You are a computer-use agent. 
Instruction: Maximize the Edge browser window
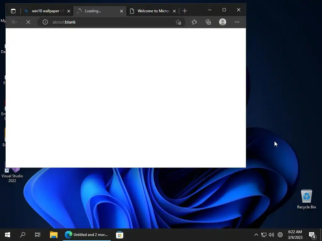224,10
